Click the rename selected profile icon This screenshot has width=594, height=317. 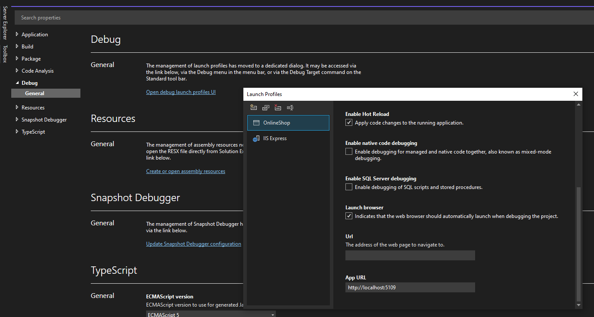290,108
